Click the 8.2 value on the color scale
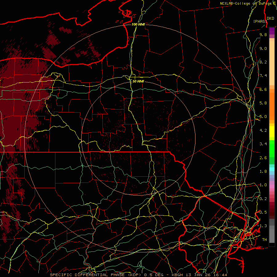The image size is (277, 277). point(263,62)
